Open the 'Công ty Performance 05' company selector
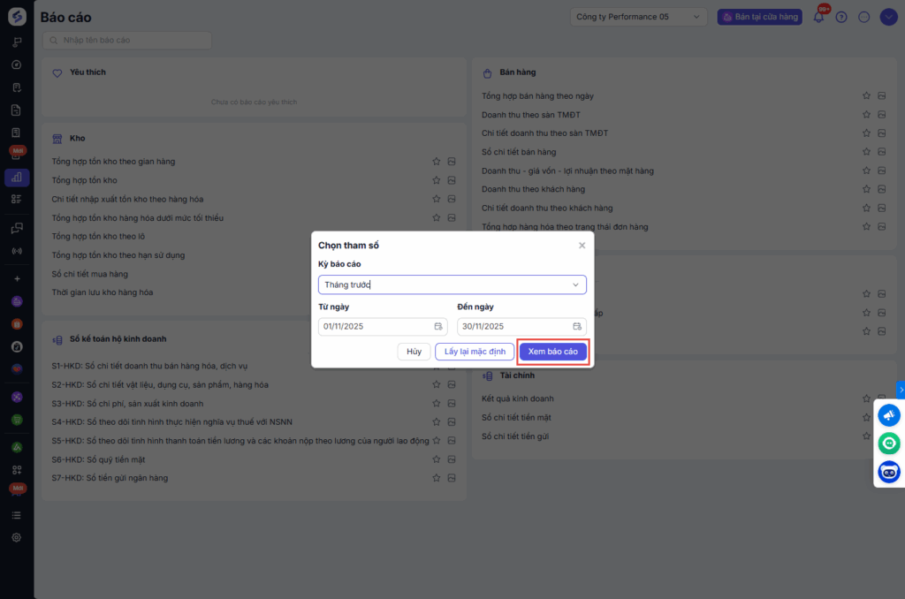Screen dimensions: 905x599 tap(638, 17)
